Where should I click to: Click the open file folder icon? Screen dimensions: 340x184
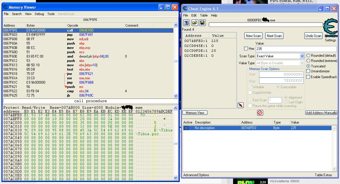click(194, 23)
